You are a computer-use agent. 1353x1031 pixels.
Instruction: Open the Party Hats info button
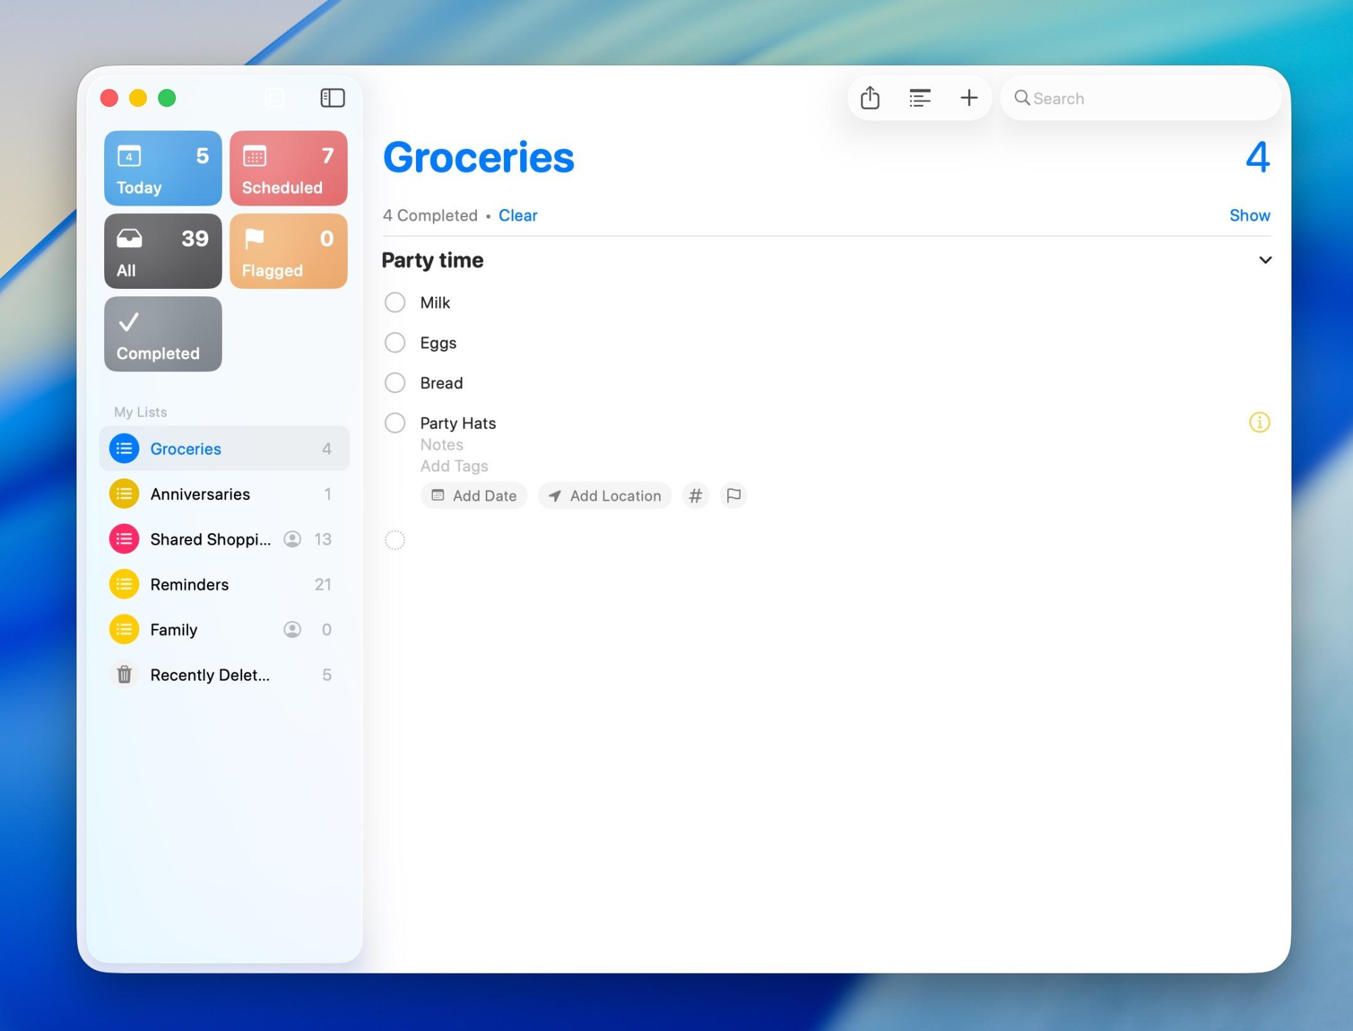click(1259, 423)
